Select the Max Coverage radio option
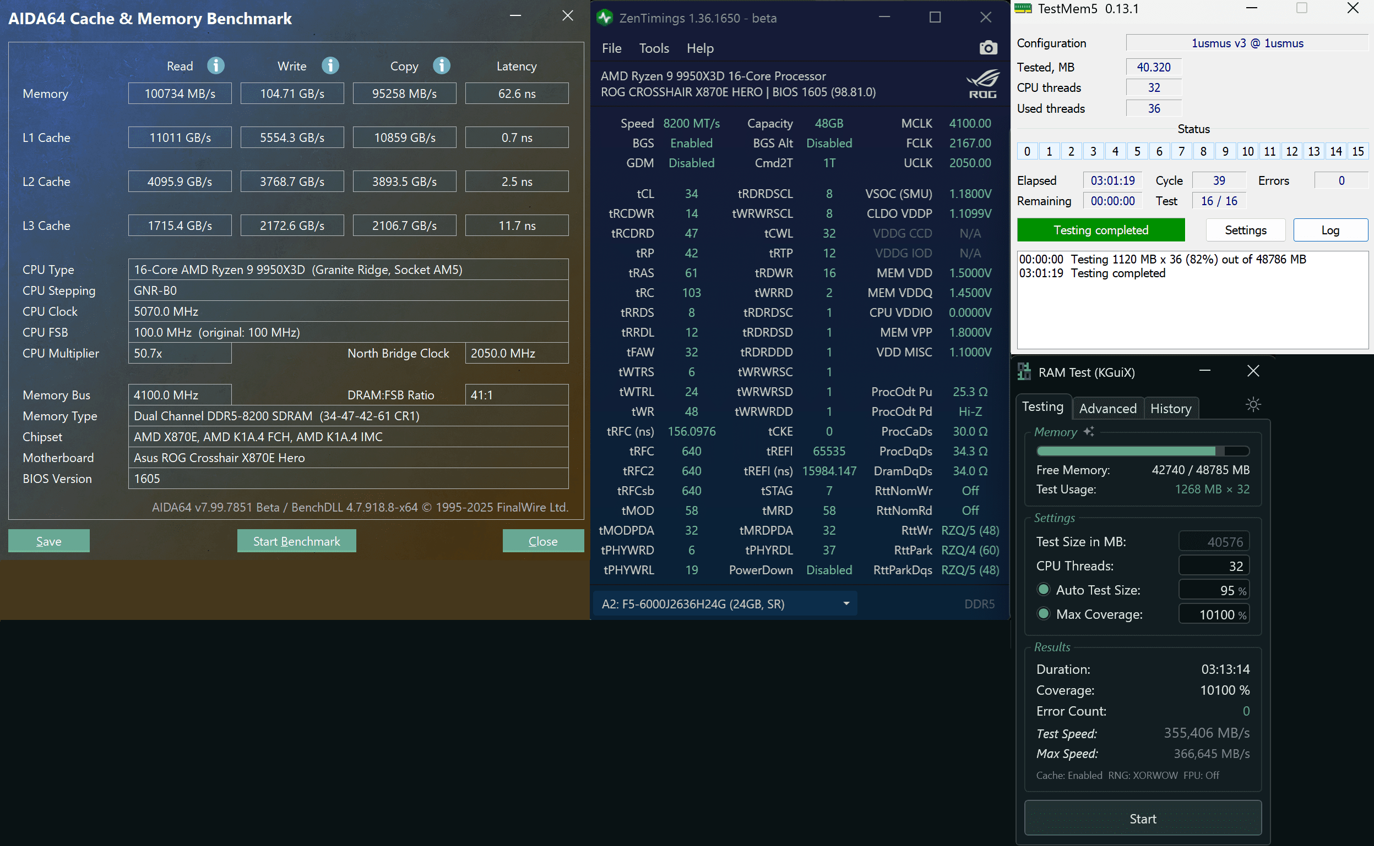Viewport: 1374px width, 846px height. tap(1043, 614)
